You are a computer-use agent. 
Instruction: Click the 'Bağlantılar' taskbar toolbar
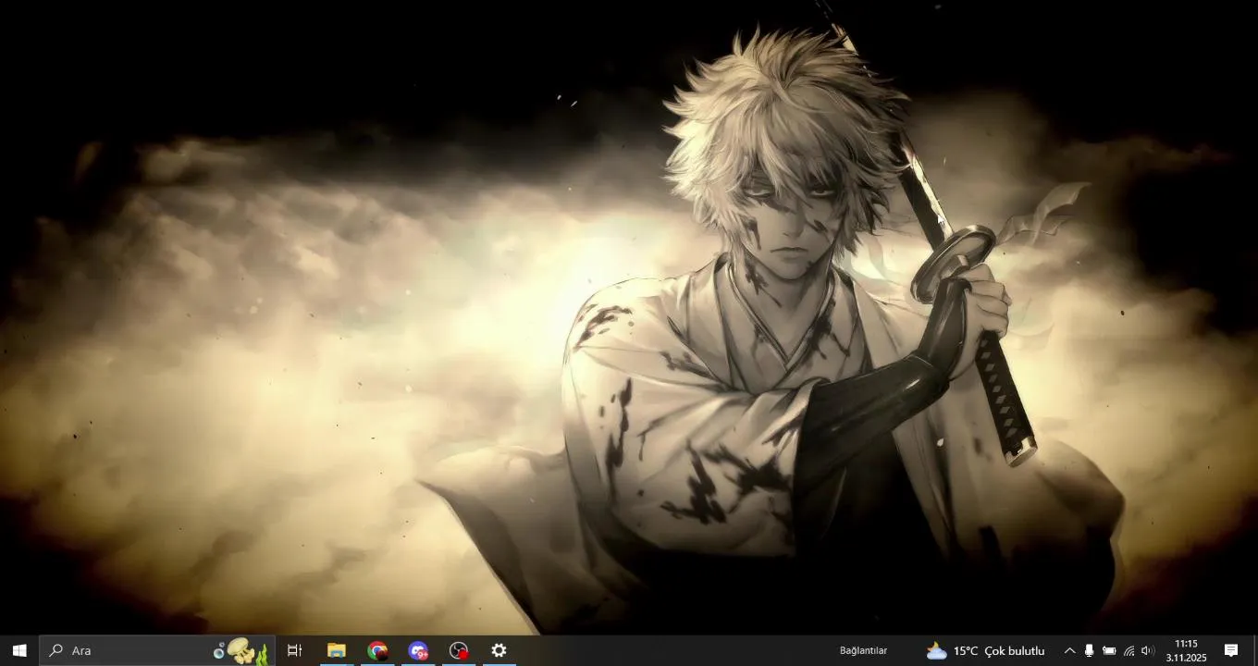click(x=863, y=650)
